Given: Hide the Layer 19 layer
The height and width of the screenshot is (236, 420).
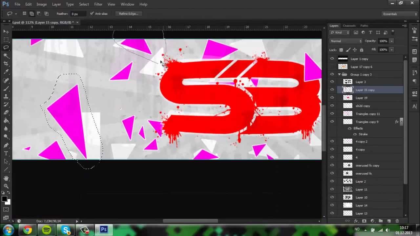Looking at the screenshot, I should pyautogui.click(x=332, y=98).
